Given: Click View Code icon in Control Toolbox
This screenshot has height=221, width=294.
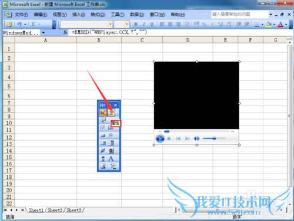Looking at the screenshot, I should tap(103, 120).
